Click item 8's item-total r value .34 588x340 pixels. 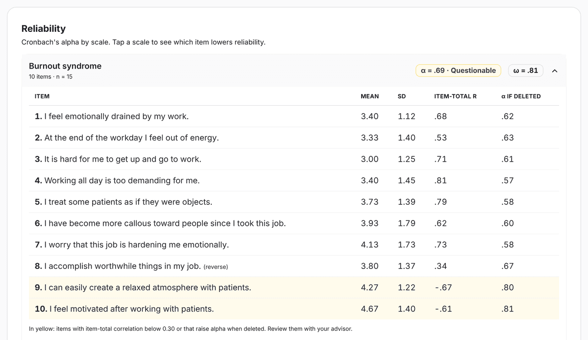pyautogui.click(x=441, y=266)
